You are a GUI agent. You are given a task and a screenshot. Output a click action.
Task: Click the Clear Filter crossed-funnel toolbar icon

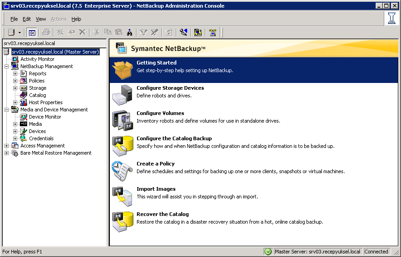(155, 32)
